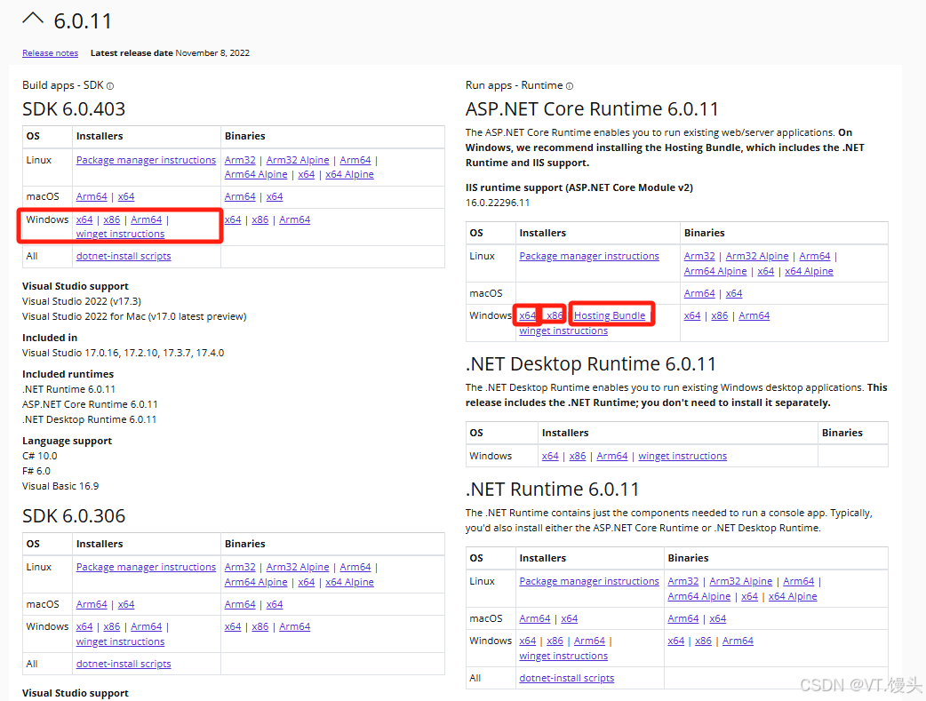
Task: Download SDK 6.0.403 Linux Arm32 Alpine binary
Action: click(298, 160)
